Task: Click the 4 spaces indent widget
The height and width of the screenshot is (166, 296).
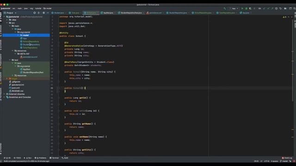Action: tap(274, 161)
